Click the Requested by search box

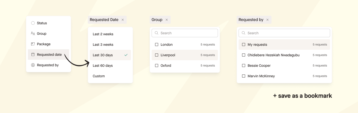[x=287, y=33]
